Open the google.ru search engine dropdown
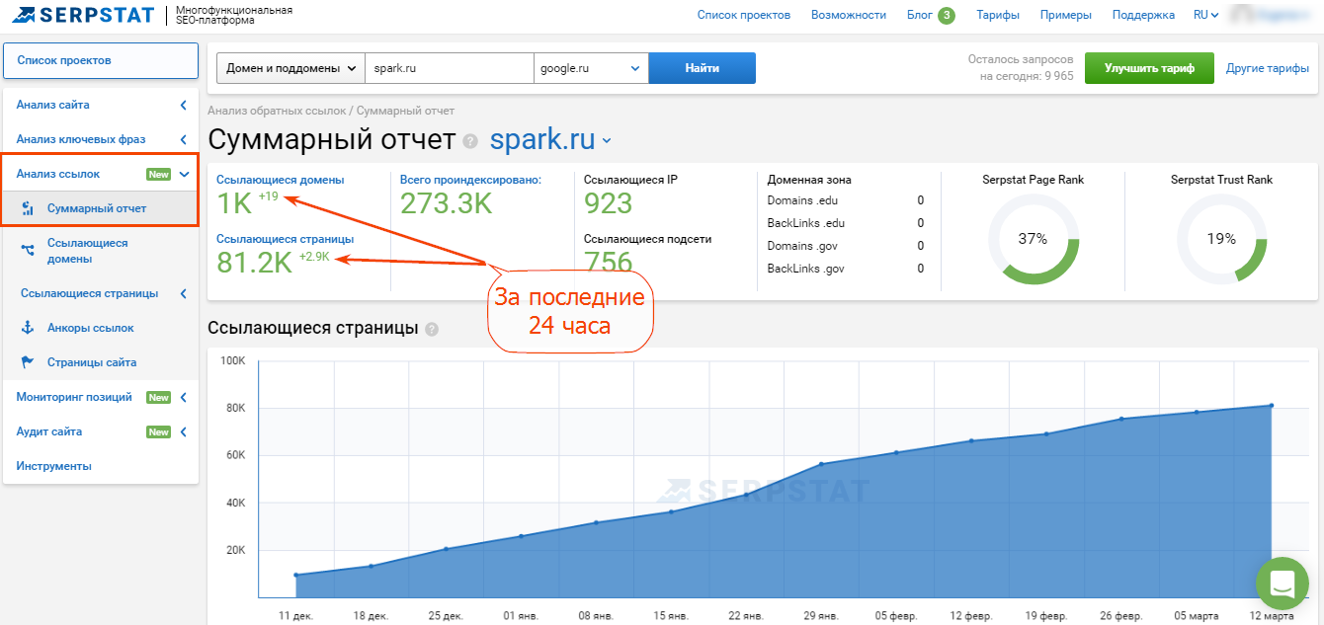Image resolution: width=1324 pixels, height=625 pixels. [x=591, y=68]
